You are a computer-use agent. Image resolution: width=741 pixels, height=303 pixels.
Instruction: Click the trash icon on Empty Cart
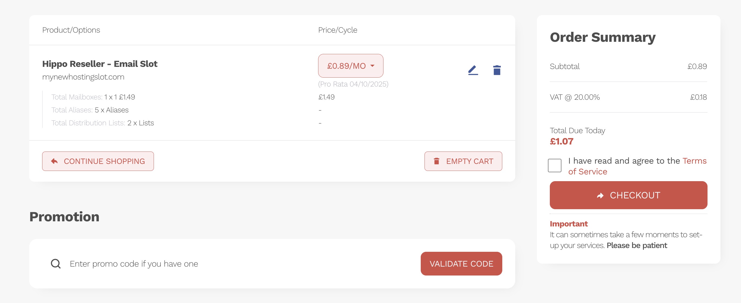point(436,161)
